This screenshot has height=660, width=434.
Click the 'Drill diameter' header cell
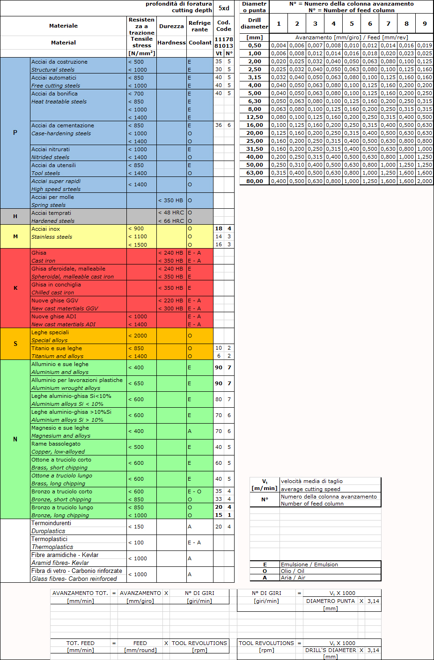click(x=255, y=23)
